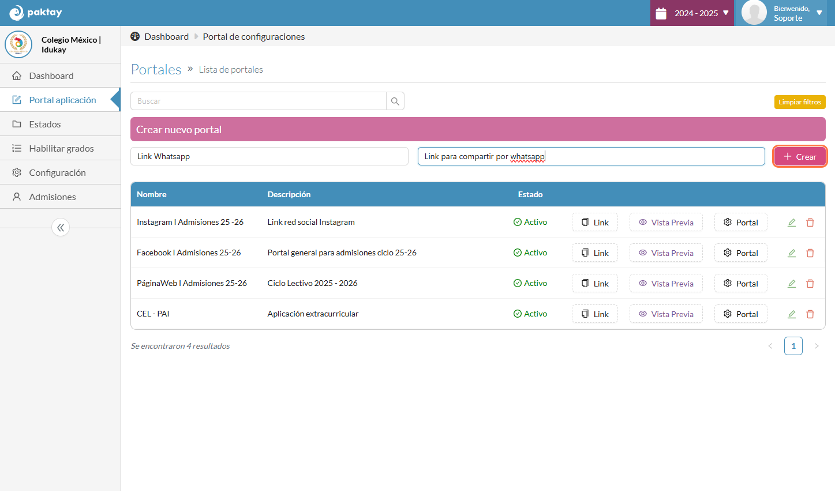835x501 pixels.
Task: Go to previous results page arrow
Action: [770, 346]
